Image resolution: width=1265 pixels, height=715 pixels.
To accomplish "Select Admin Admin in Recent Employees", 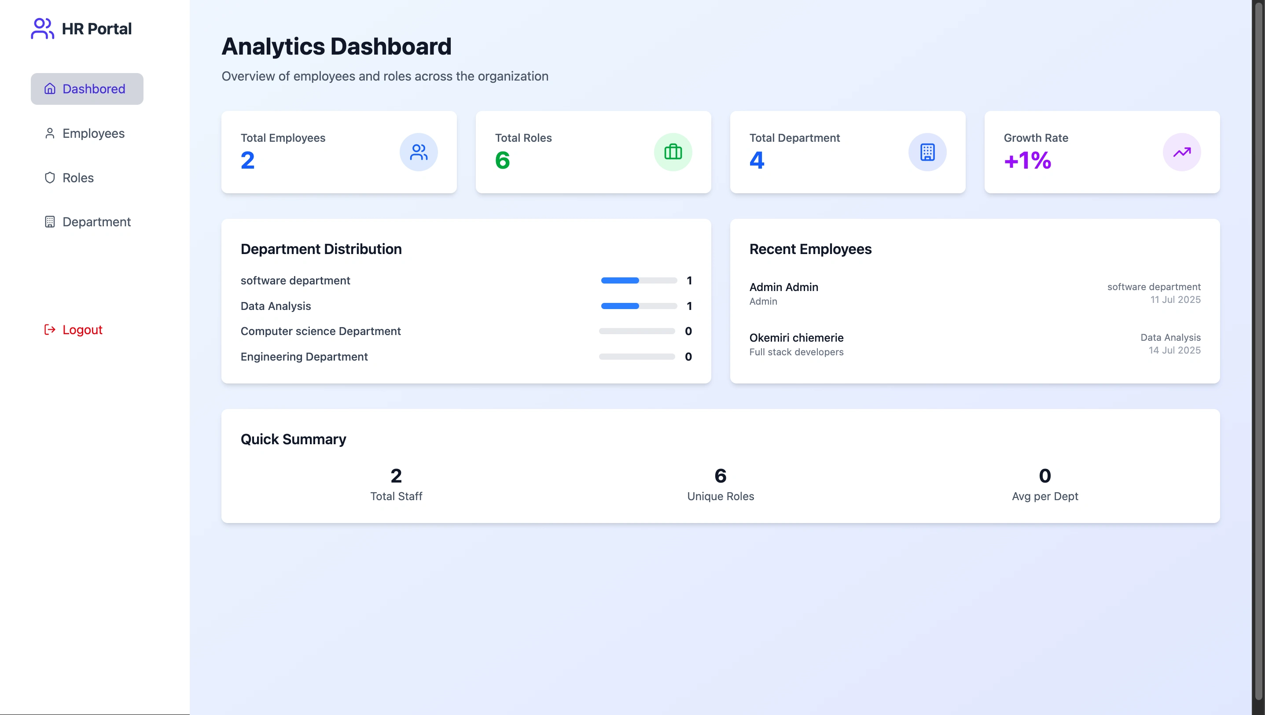I will [x=783, y=287].
